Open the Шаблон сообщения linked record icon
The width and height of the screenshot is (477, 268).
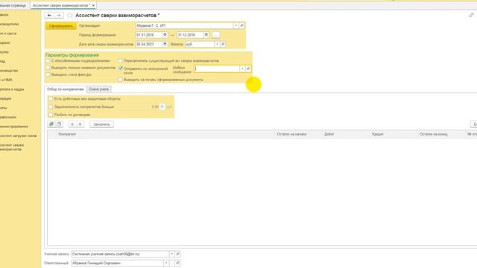[248, 68]
